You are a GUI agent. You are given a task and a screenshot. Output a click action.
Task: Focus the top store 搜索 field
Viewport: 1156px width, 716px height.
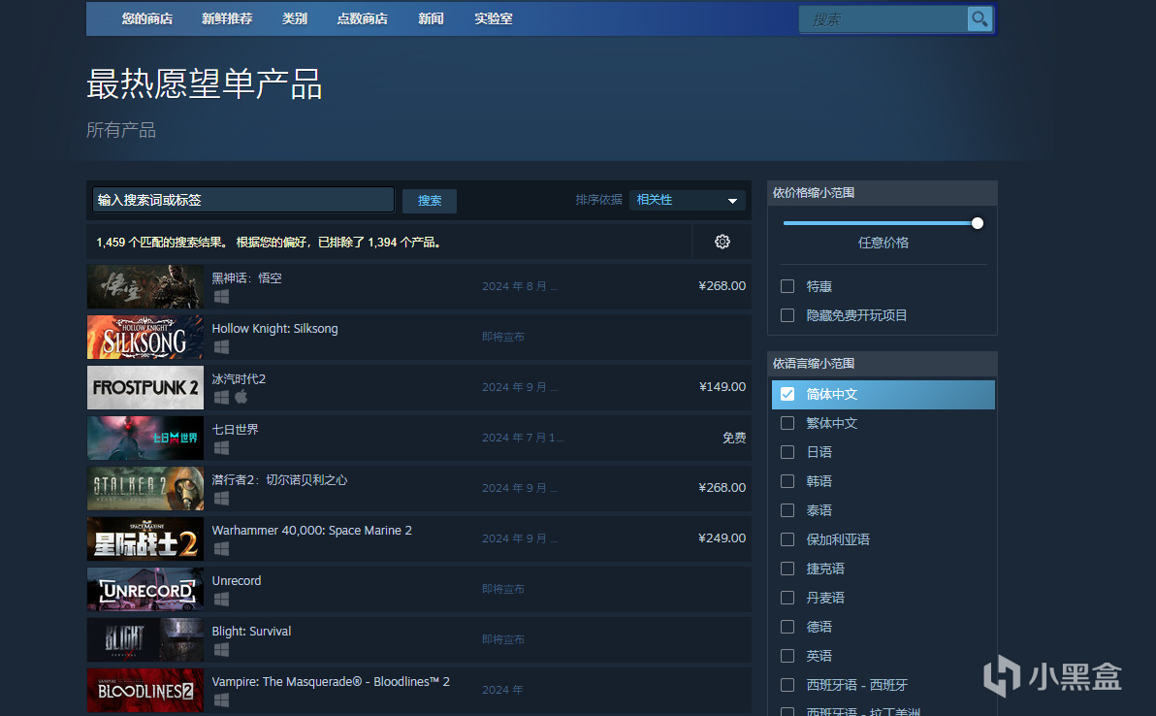click(883, 19)
